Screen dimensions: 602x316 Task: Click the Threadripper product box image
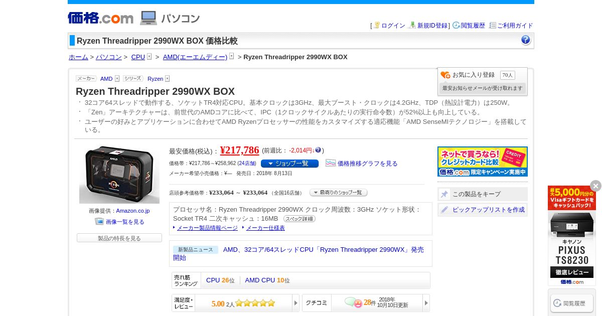coord(119,175)
